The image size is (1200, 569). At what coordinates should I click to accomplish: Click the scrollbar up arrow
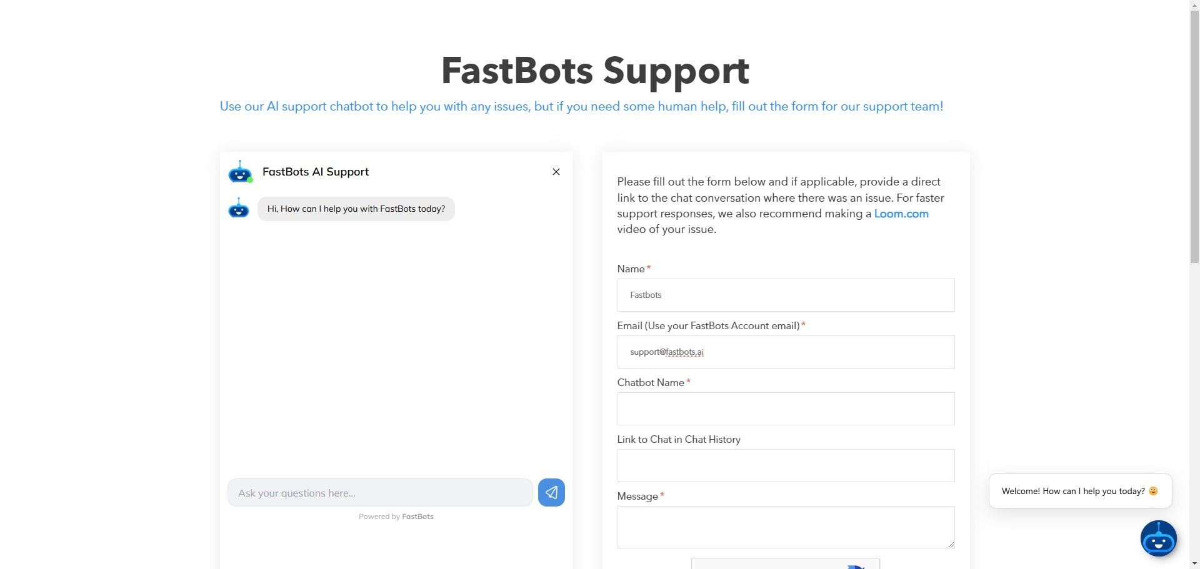pos(1194,5)
